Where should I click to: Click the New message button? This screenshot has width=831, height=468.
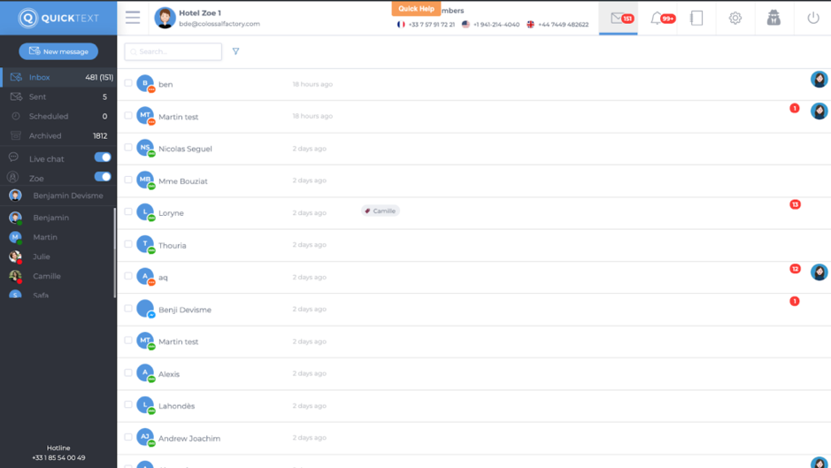tap(58, 51)
